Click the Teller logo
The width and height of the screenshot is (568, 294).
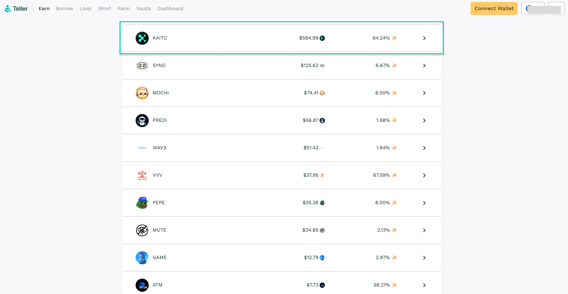click(x=16, y=8)
